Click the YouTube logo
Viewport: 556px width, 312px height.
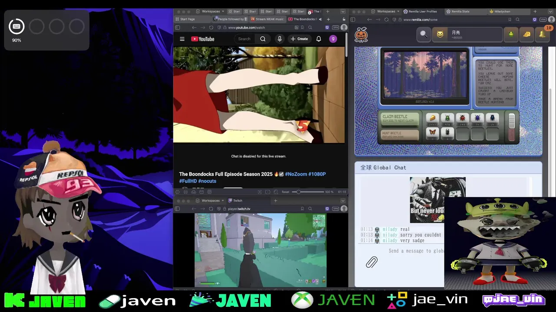[203, 39]
